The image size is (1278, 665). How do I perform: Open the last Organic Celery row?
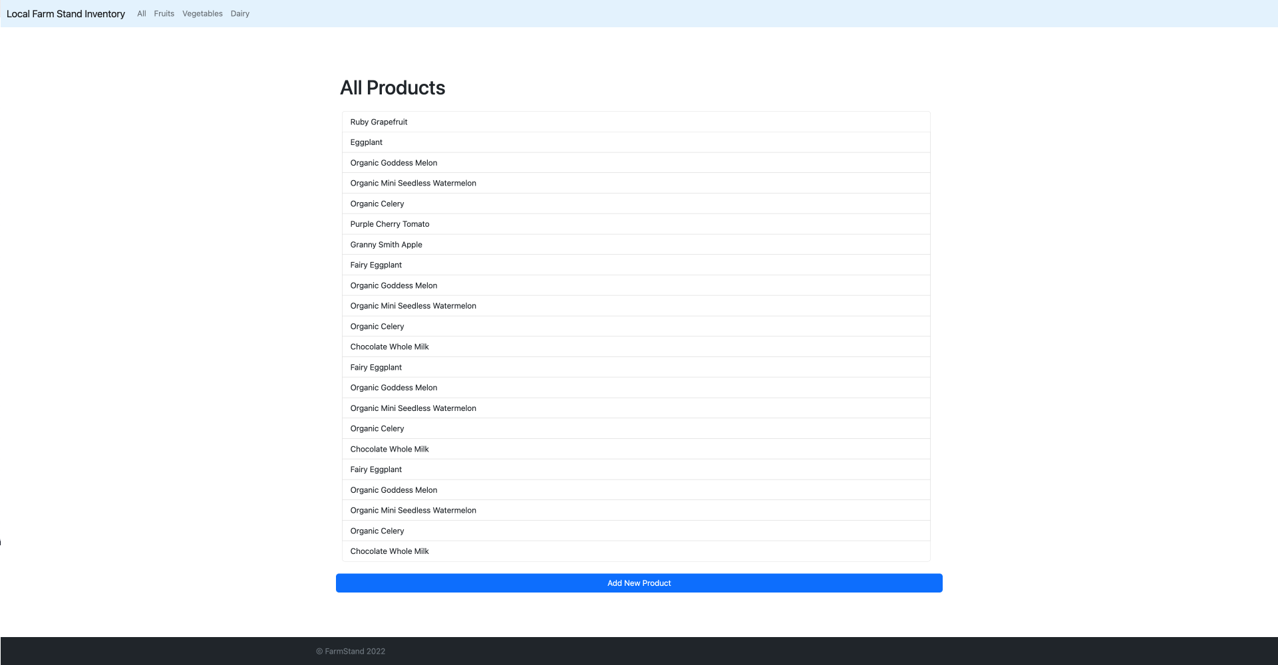pyautogui.click(x=377, y=531)
